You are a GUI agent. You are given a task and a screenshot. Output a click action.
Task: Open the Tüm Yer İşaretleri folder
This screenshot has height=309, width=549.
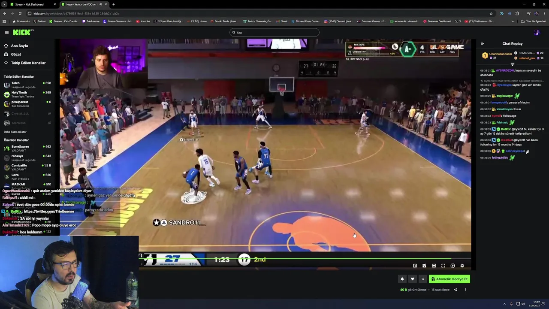click(x=534, y=21)
